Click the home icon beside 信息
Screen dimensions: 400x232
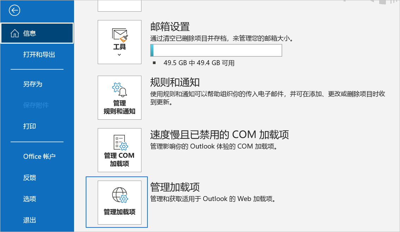coord(15,33)
